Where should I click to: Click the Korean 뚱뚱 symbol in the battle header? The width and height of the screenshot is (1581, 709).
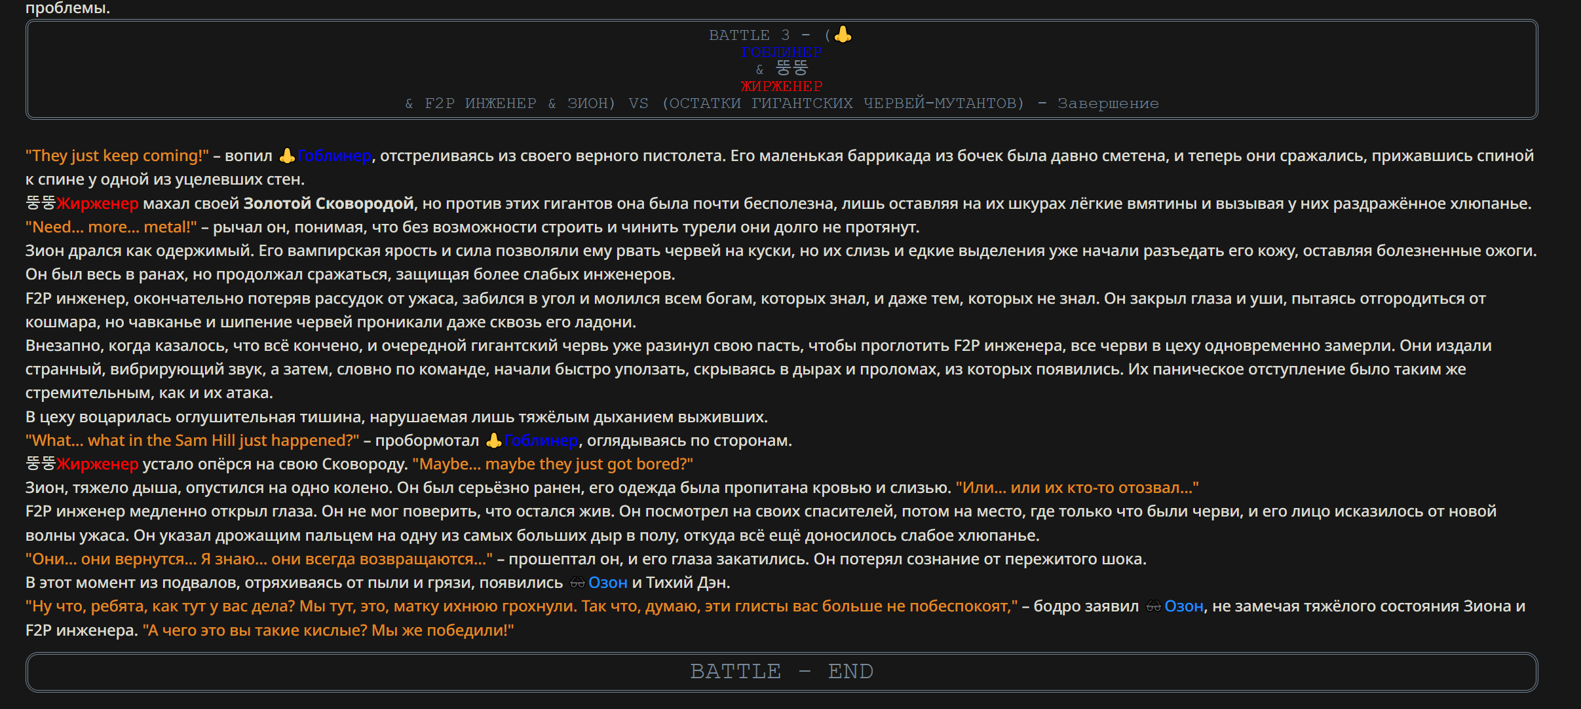(x=792, y=69)
